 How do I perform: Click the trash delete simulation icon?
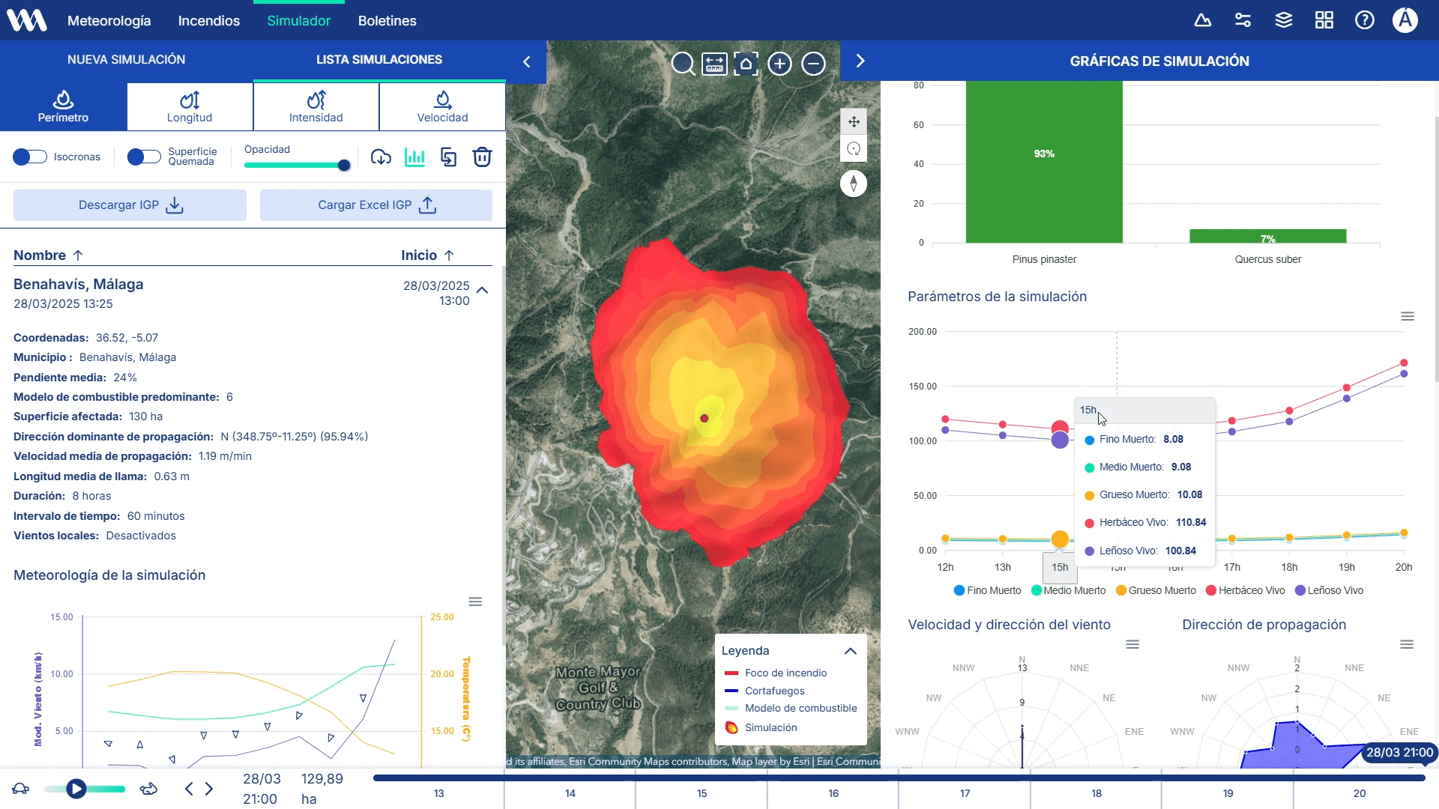482,157
